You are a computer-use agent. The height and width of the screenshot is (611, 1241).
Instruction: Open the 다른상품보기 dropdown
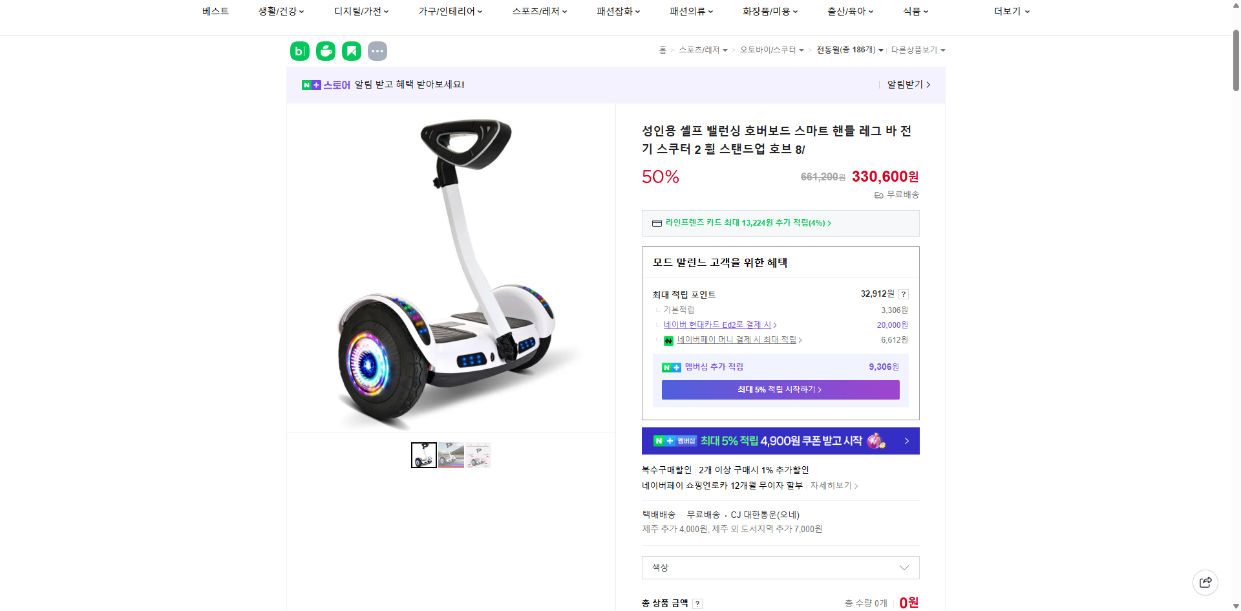(x=917, y=50)
